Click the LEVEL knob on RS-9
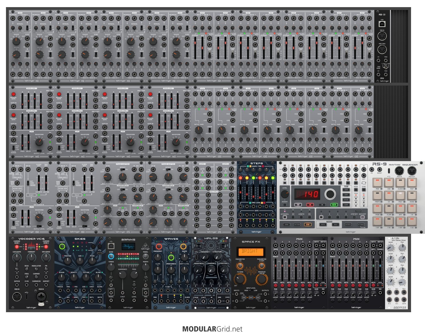425x335 pixels. click(x=284, y=194)
